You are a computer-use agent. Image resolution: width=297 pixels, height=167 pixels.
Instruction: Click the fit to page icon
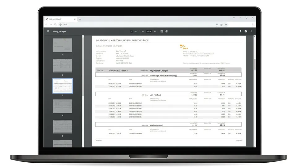click(x=162, y=32)
